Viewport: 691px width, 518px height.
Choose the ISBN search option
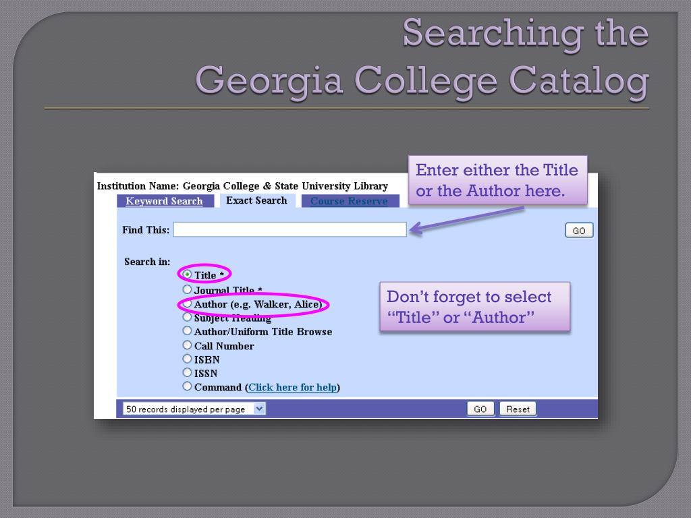187,359
